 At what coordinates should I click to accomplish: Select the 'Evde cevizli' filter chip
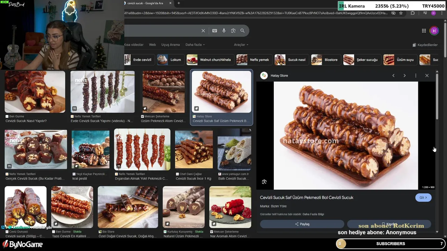coord(139,60)
